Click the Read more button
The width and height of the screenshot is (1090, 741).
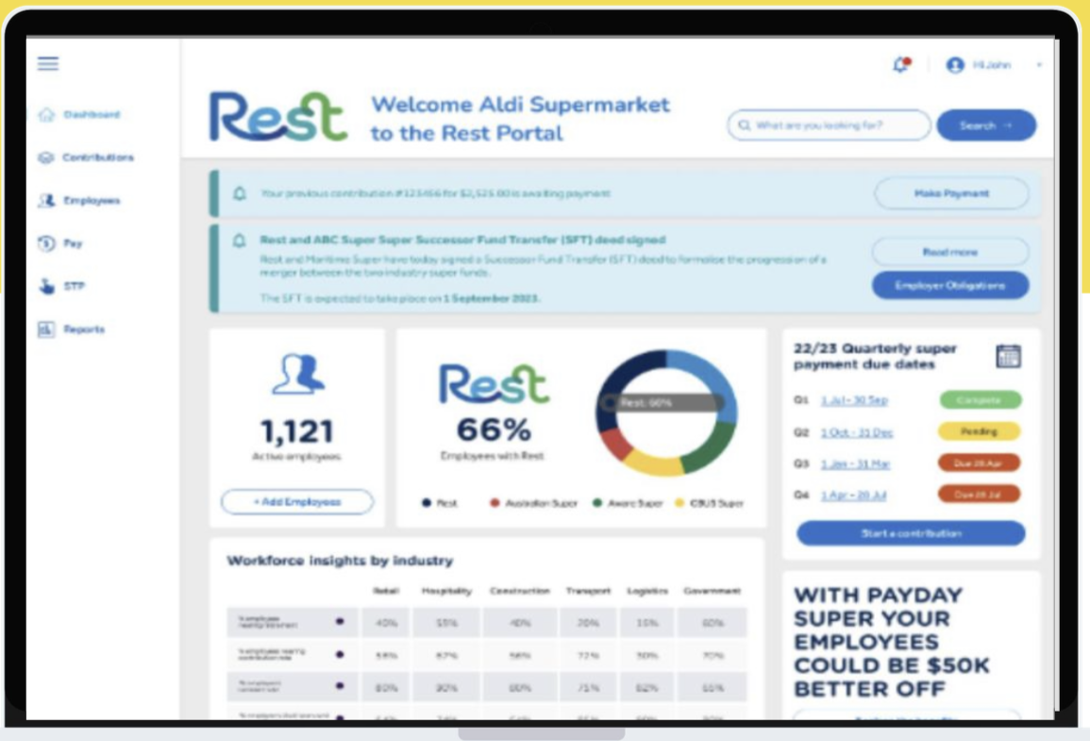point(950,252)
